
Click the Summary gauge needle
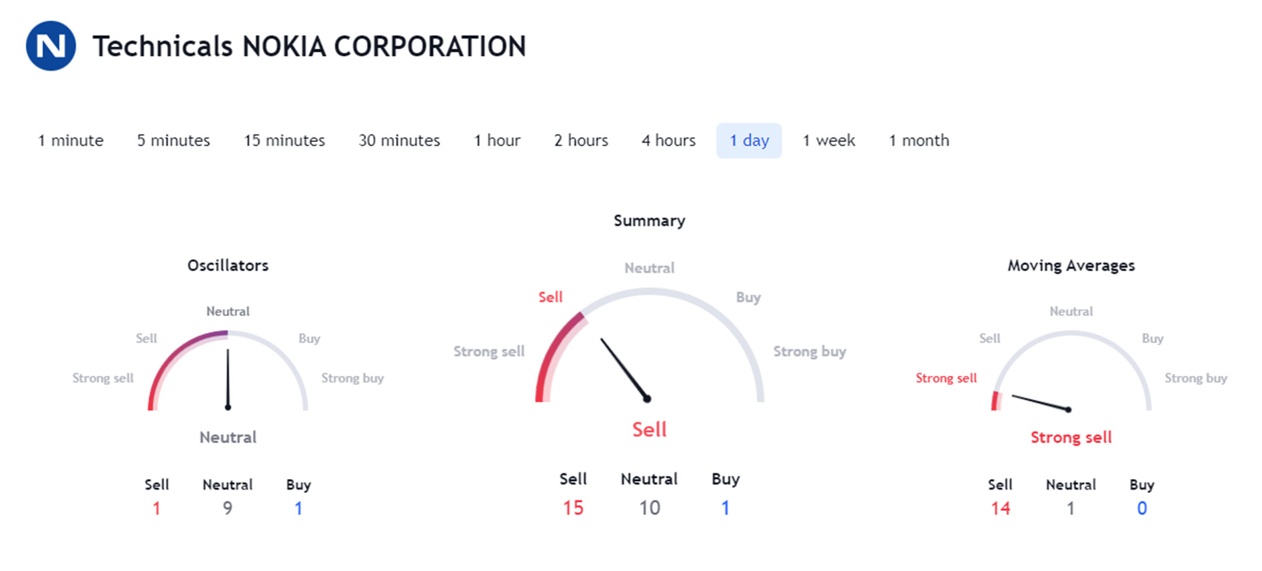pyautogui.click(x=625, y=369)
